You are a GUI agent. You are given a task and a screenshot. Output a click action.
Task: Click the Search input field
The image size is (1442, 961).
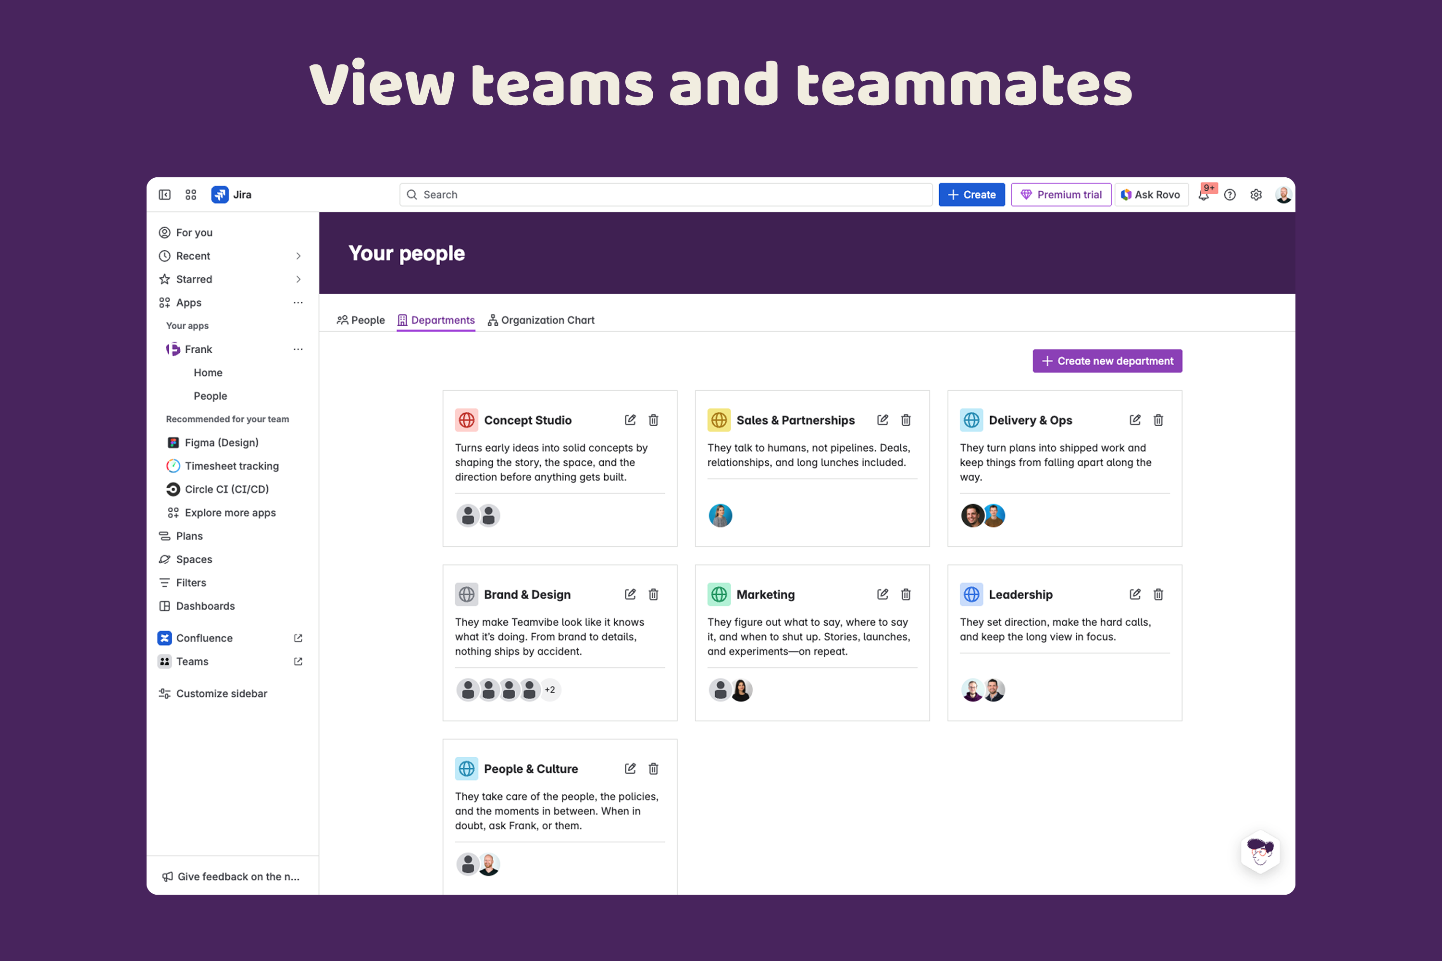665,195
